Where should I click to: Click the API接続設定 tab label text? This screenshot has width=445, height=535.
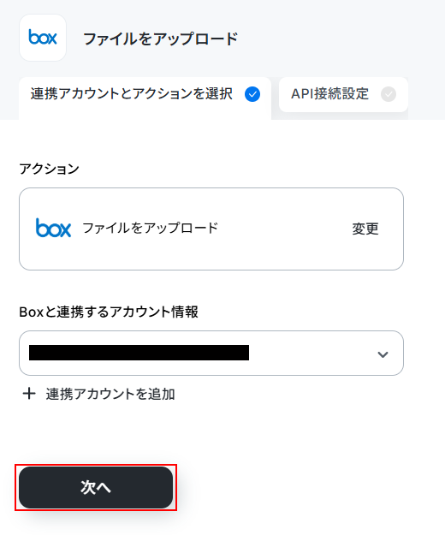329,94
